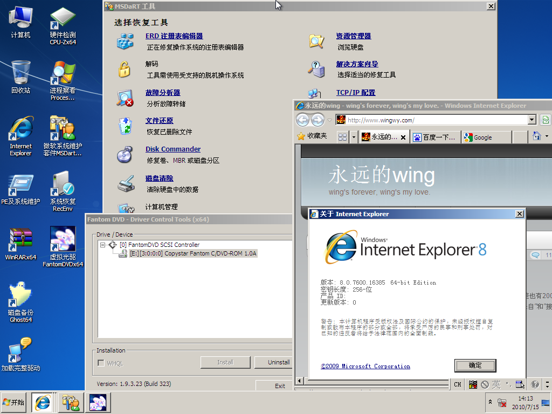
Task: Collapse FantomDVD SCSI Controller tree node
Action: coord(102,245)
